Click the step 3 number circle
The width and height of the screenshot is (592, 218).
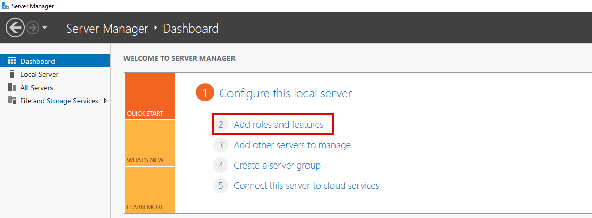(221, 145)
